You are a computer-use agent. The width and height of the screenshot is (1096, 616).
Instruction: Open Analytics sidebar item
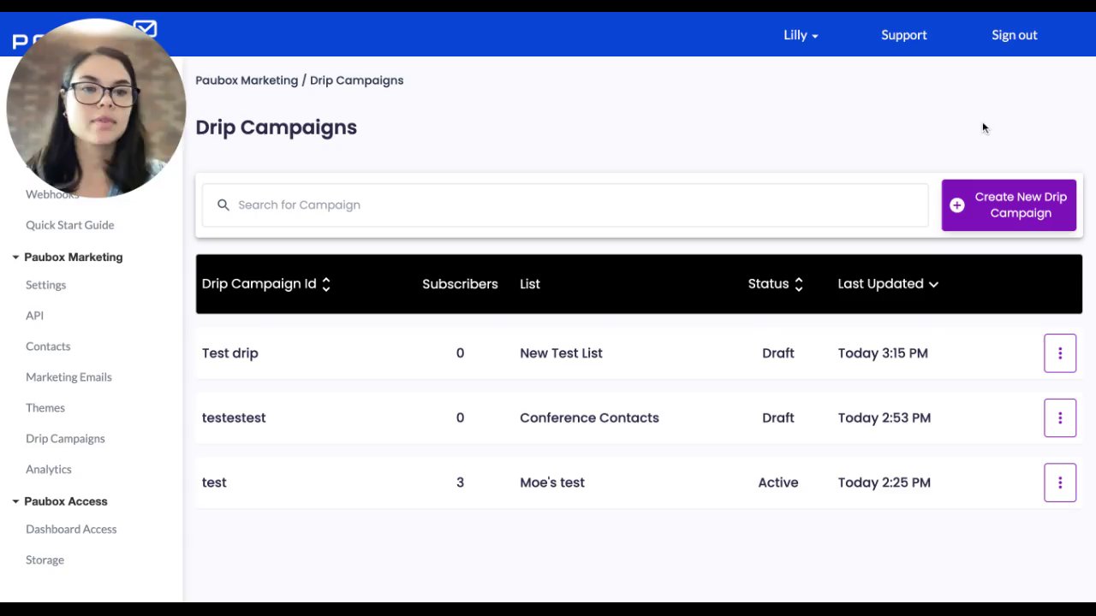click(49, 470)
